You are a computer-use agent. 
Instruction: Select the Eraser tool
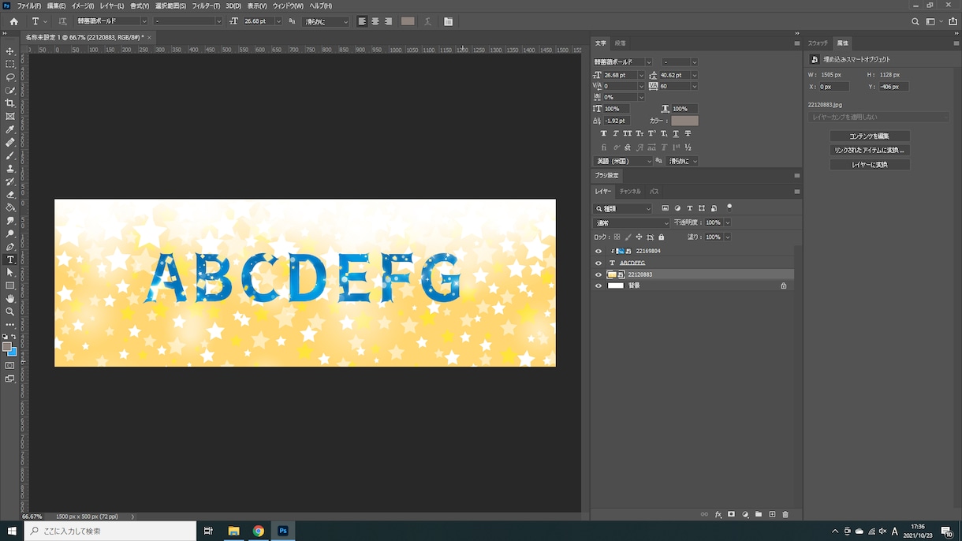pos(10,194)
